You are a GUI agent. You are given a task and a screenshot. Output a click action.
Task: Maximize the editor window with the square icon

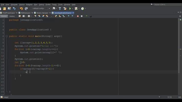coord(181,12)
